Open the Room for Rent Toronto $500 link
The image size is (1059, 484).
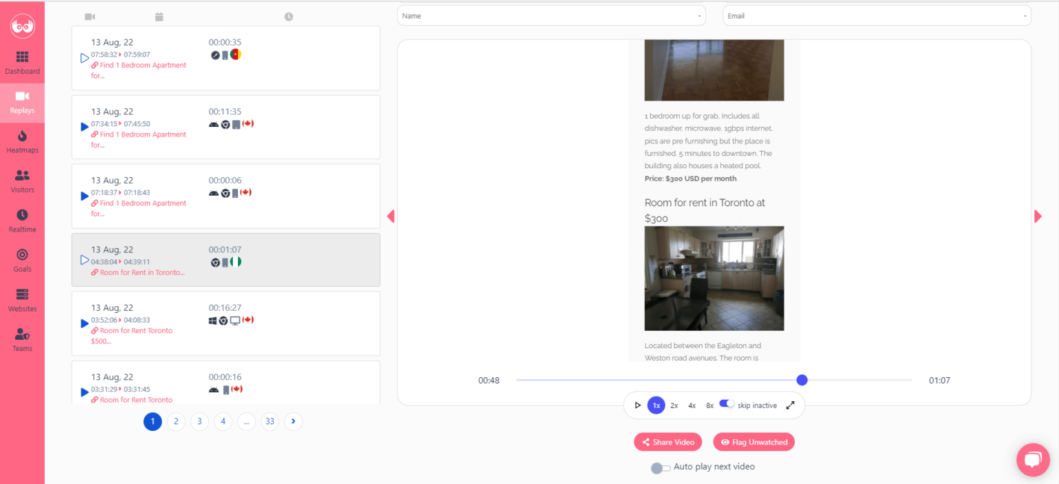tap(136, 331)
